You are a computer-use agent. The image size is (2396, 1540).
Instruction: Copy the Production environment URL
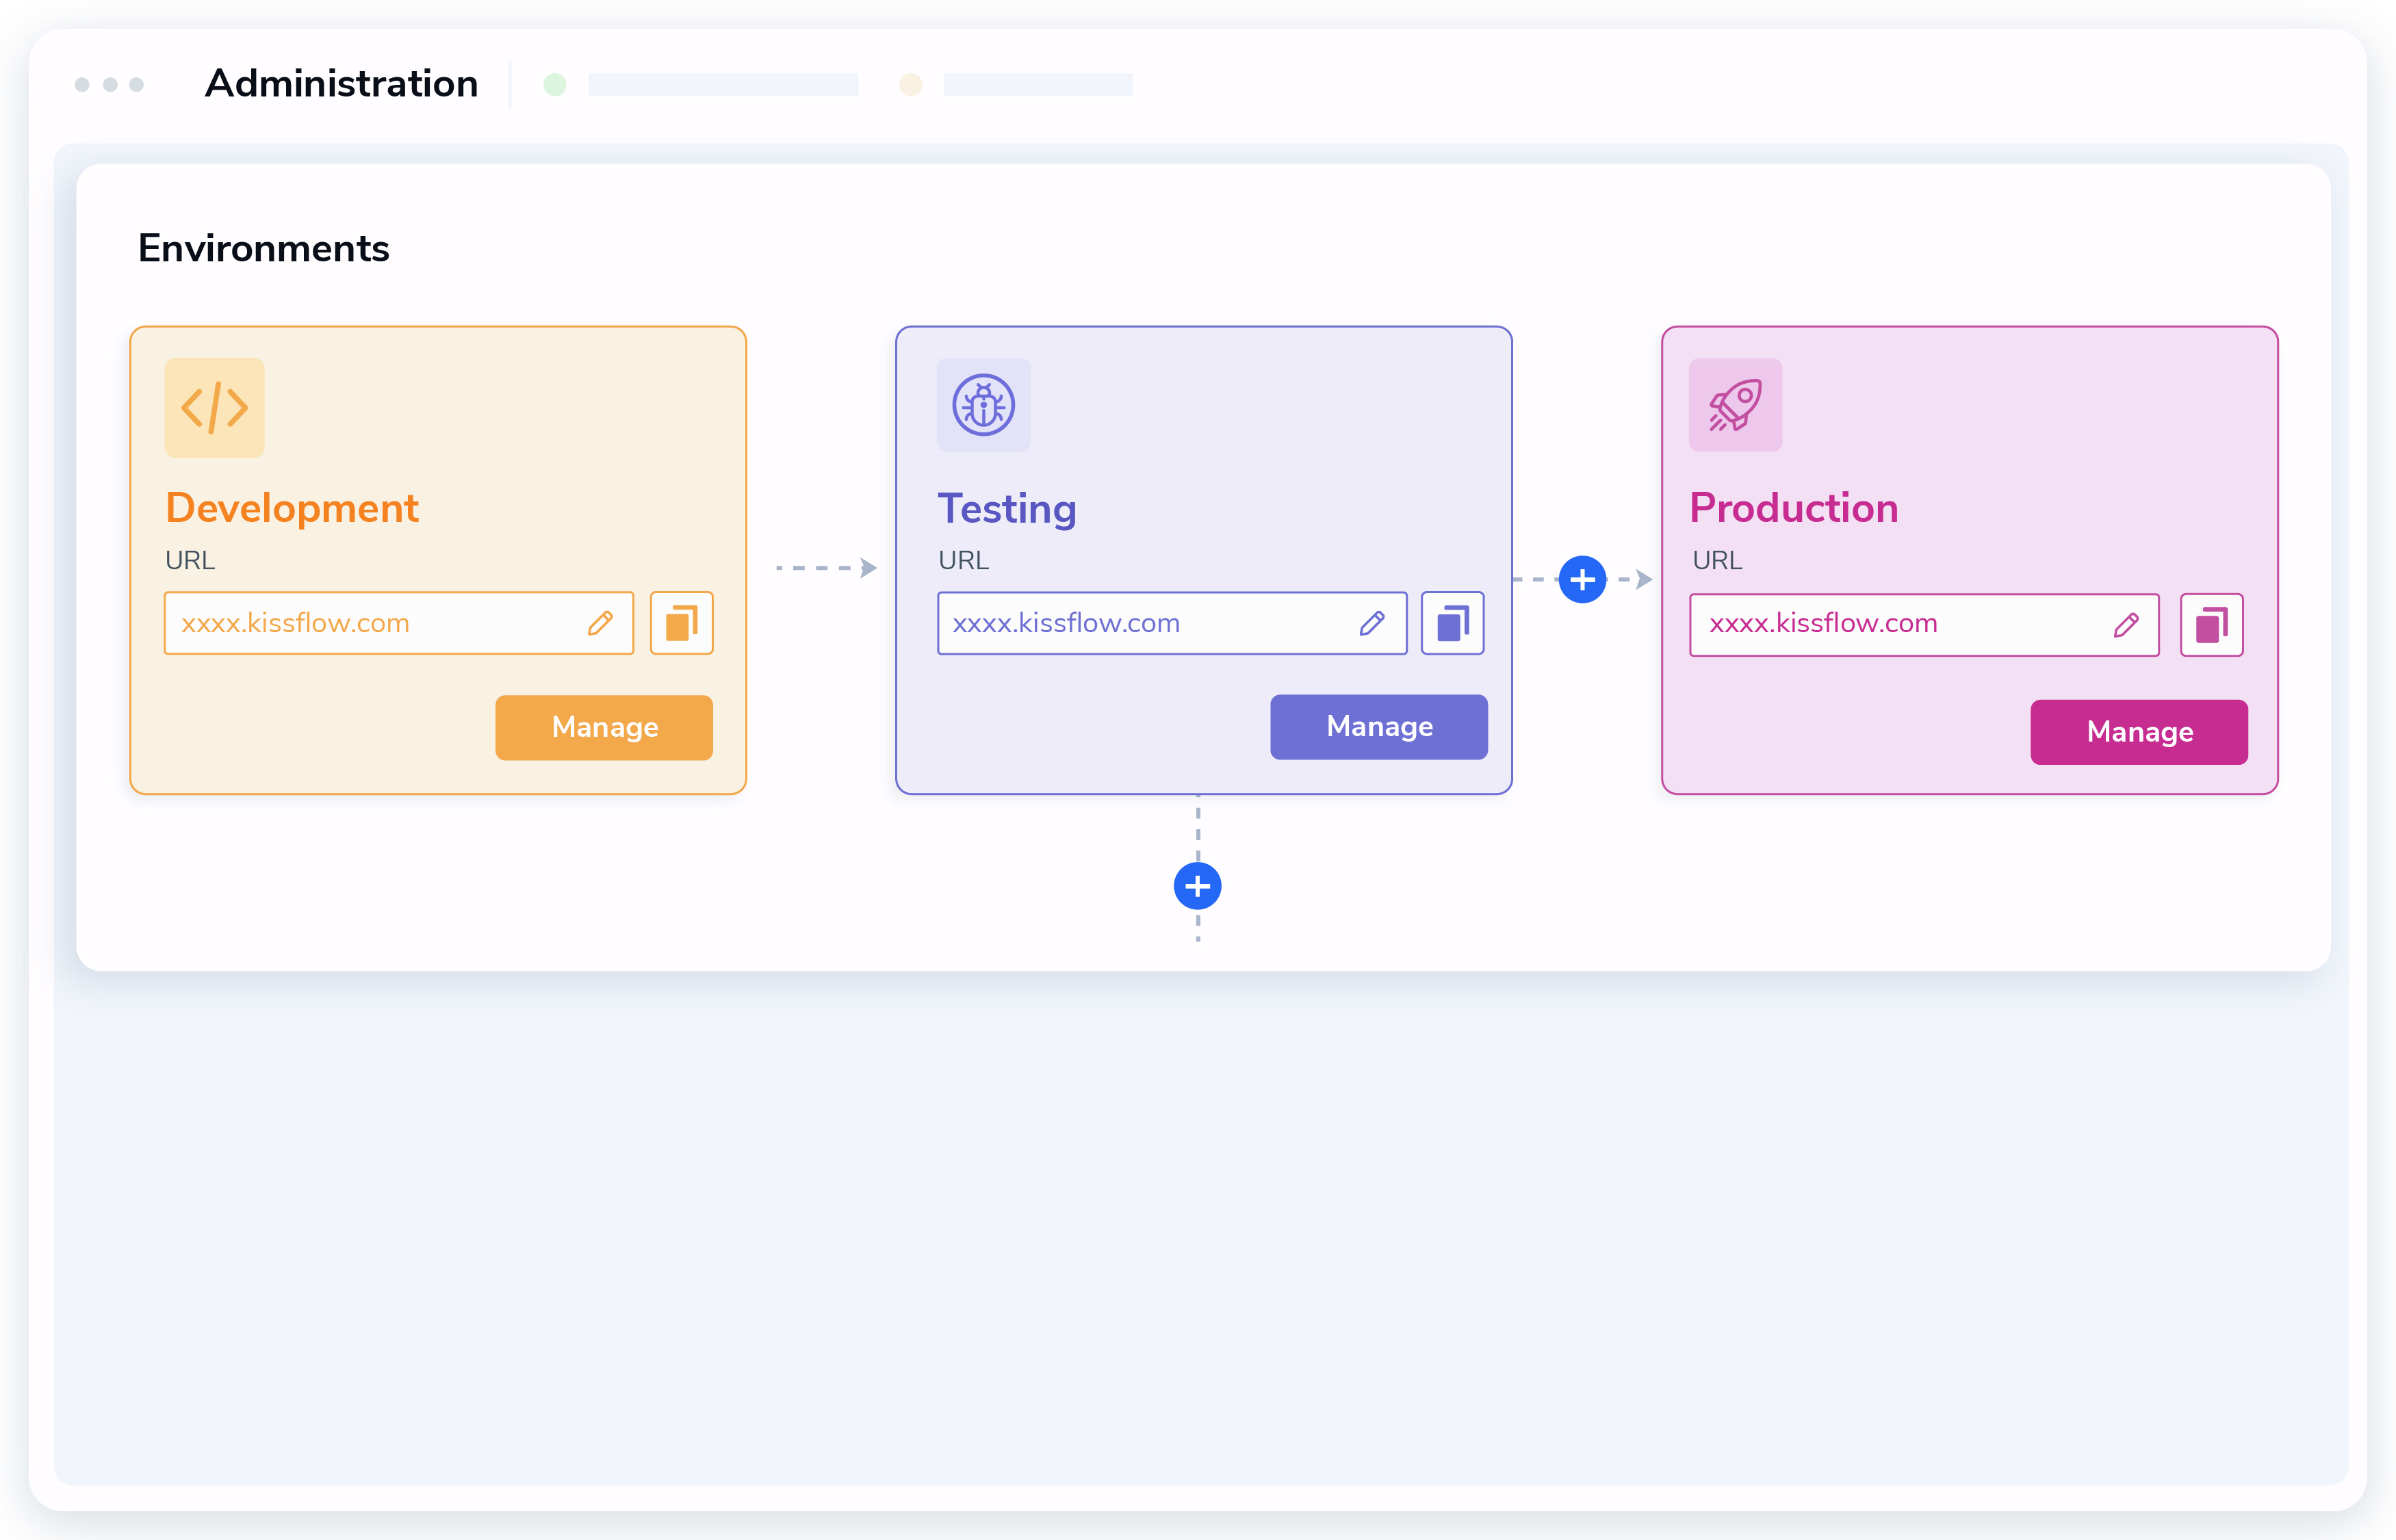(x=2211, y=625)
